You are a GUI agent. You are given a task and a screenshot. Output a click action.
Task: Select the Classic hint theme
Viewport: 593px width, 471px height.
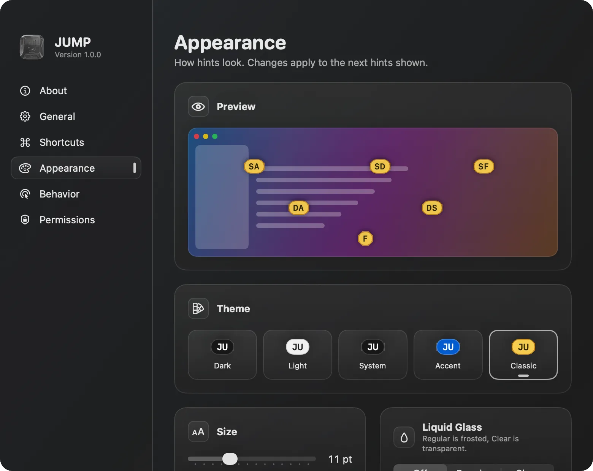tap(523, 355)
